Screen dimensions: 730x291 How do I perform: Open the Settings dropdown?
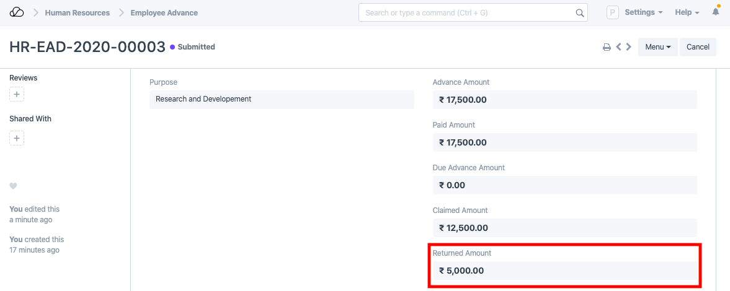[x=643, y=12]
